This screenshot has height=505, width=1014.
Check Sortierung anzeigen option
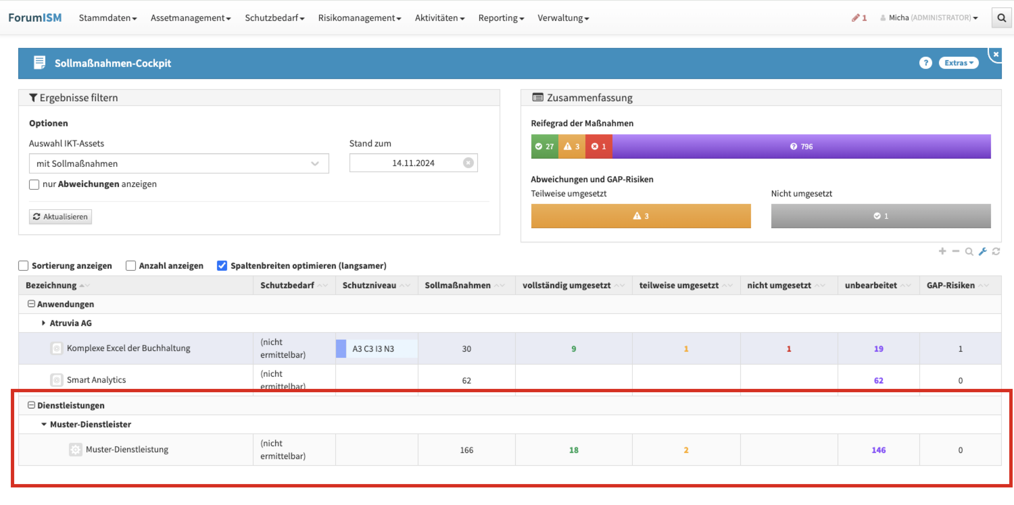click(x=24, y=266)
